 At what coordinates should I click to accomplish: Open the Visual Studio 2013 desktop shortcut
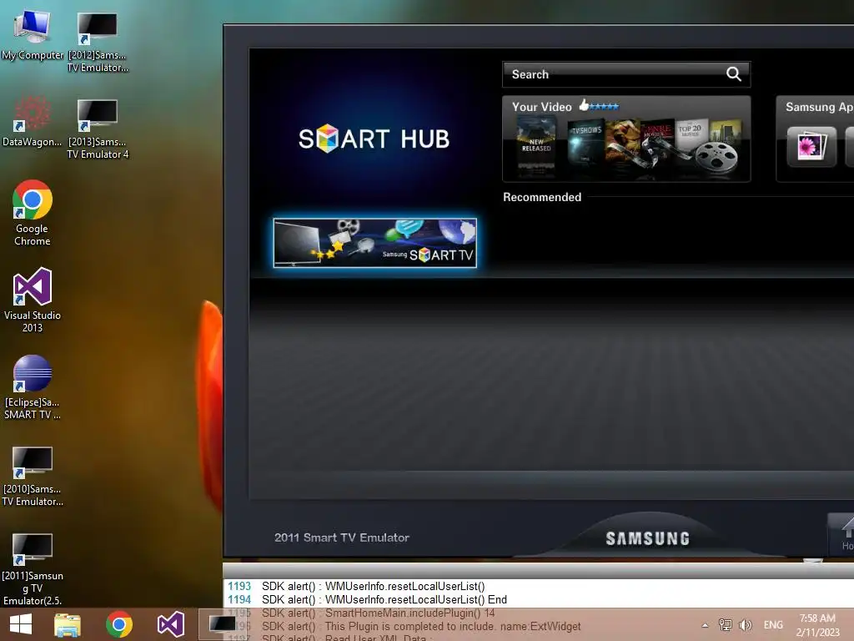(x=33, y=300)
